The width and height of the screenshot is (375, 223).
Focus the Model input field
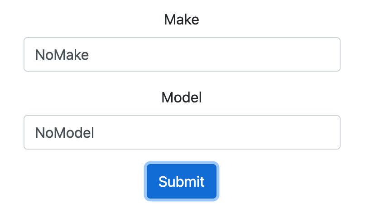[x=182, y=132]
